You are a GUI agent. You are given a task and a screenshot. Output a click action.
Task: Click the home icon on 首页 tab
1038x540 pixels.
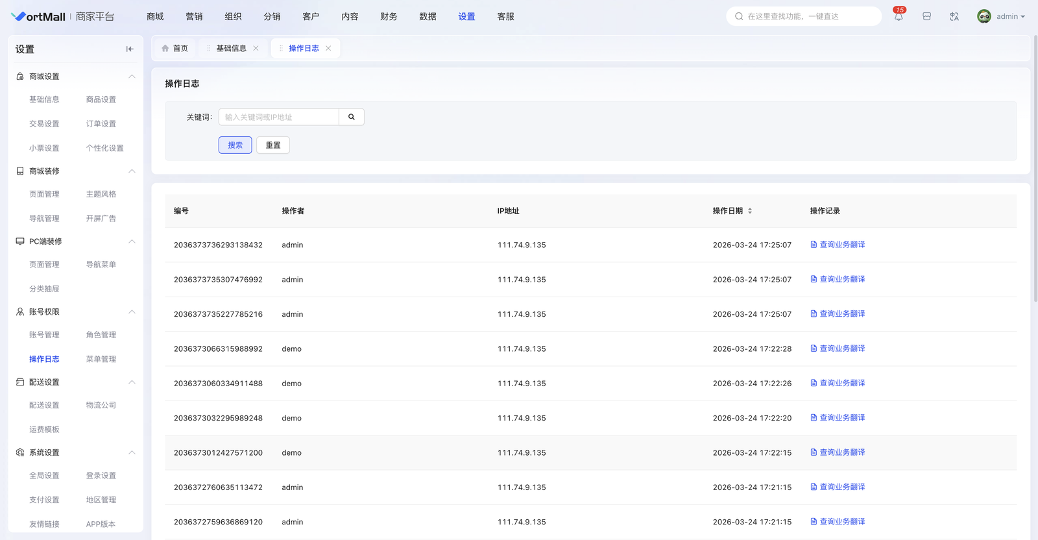165,49
